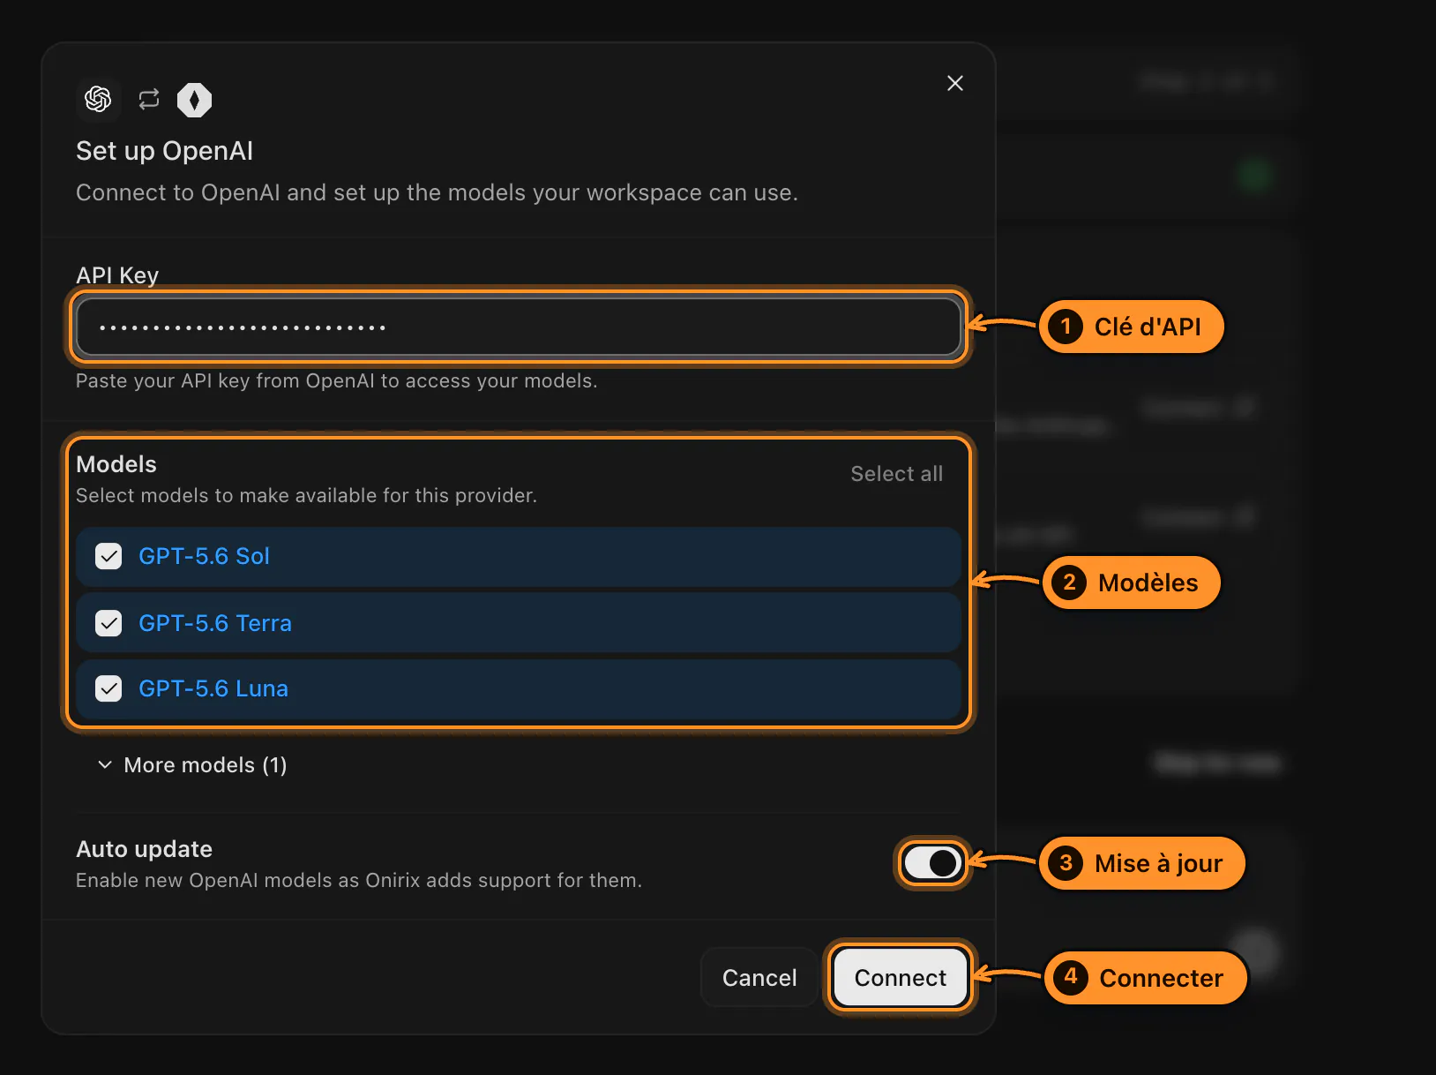Click the Auto update label

(x=145, y=849)
